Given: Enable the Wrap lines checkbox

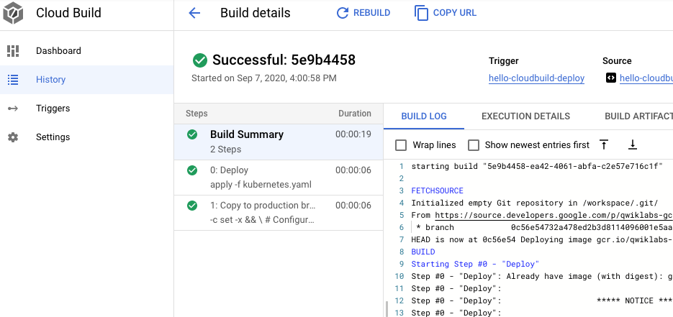Looking at the screenshot, I should 401,145.
